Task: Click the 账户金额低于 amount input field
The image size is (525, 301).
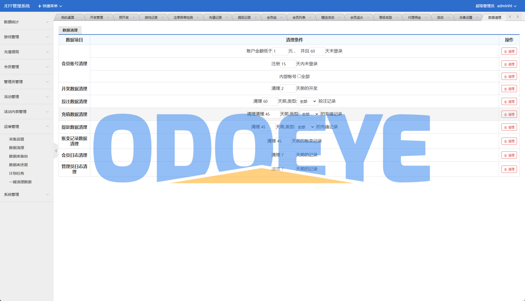Action: click(x=280, y=51)
